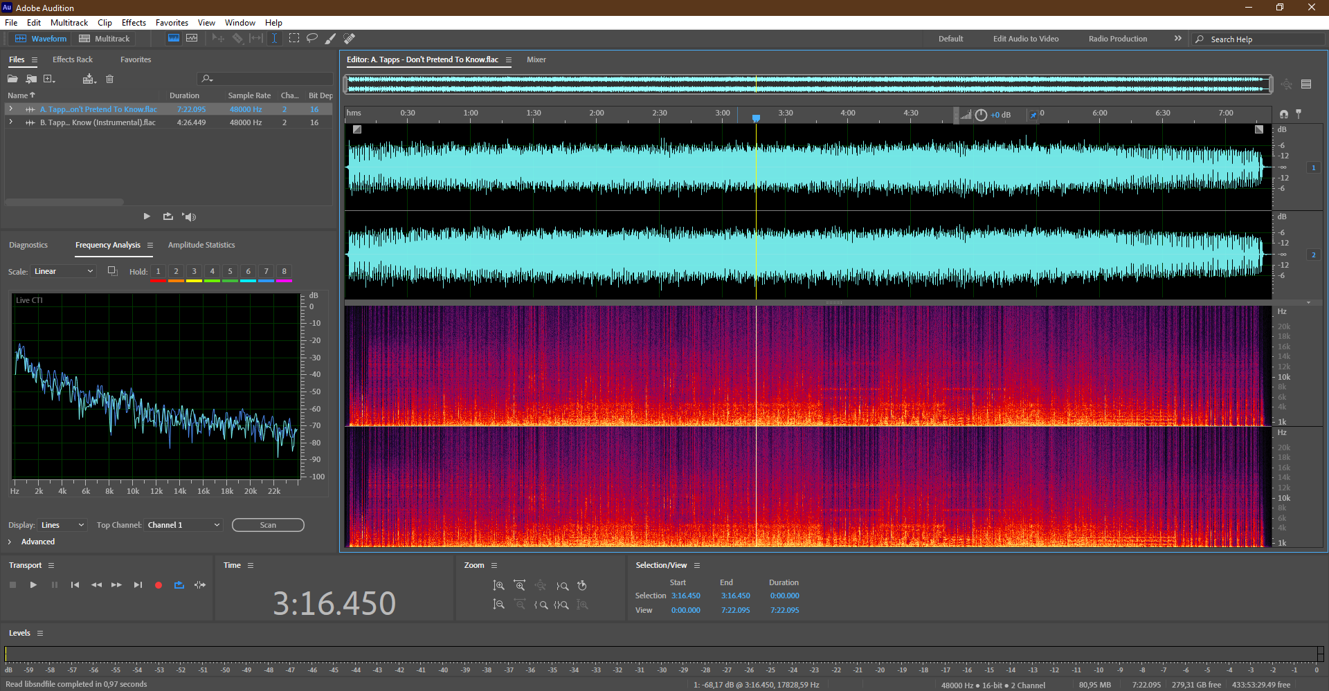Stop playback in Transport panel

pos(12,585)
